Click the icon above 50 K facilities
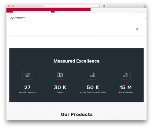Screen dimensions: 153x129 [93, 75]
